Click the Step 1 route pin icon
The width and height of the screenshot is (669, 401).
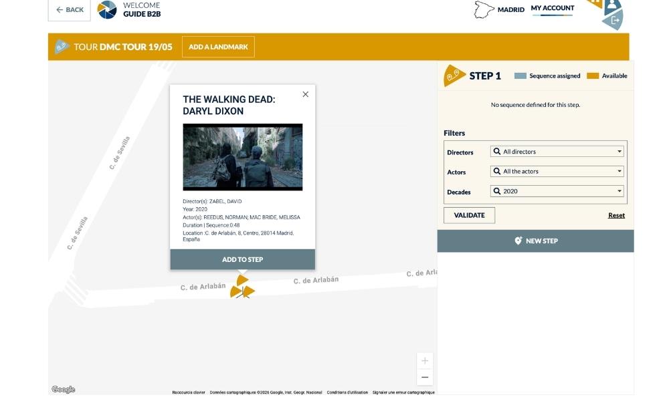454,76
